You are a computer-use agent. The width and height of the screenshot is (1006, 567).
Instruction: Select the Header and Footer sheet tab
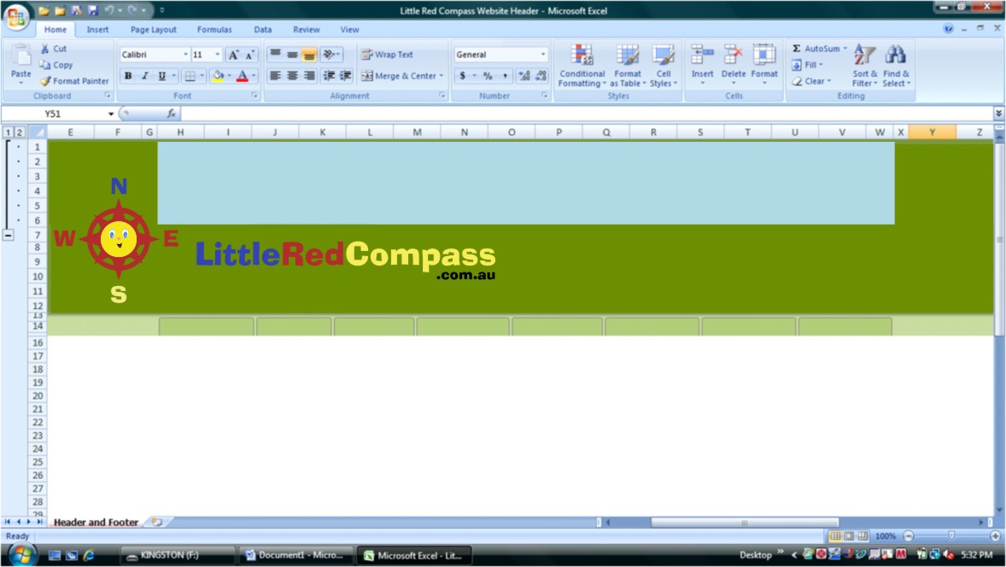[95, 522]
